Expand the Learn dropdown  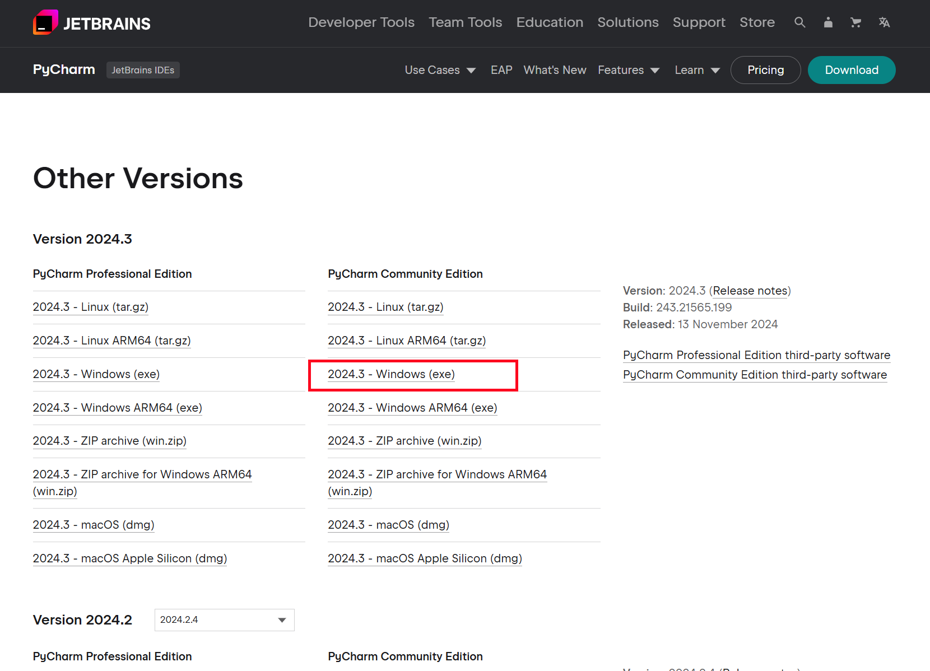pyautogui.click(x=697, y=70)
